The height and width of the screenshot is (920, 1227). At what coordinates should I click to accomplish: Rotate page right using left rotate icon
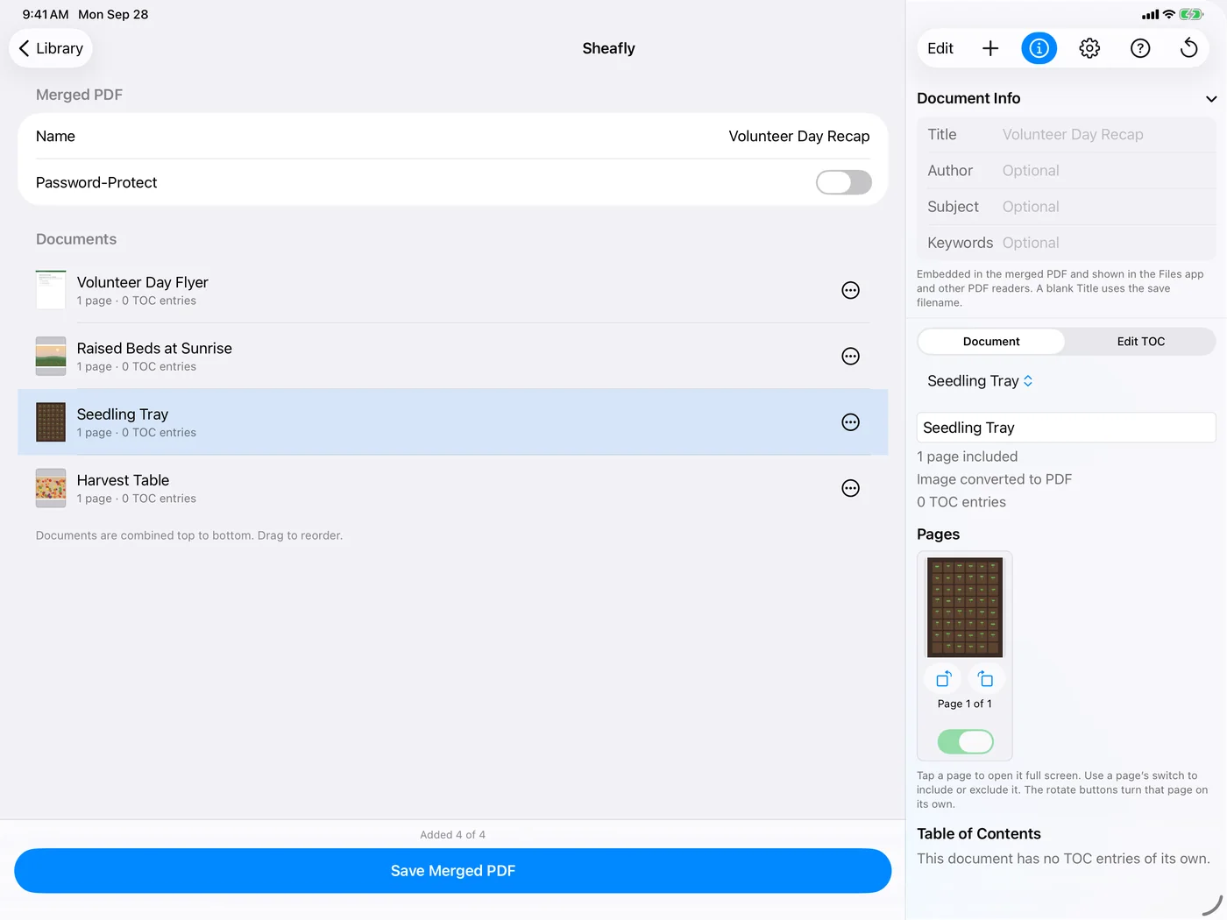pyautogui.click(x=943, y=679)
